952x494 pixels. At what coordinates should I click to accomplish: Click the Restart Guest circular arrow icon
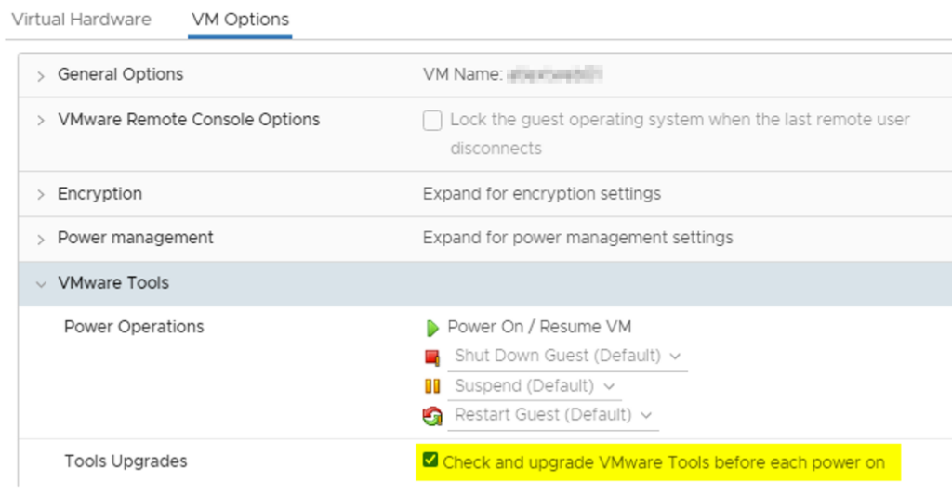[432, 416]
